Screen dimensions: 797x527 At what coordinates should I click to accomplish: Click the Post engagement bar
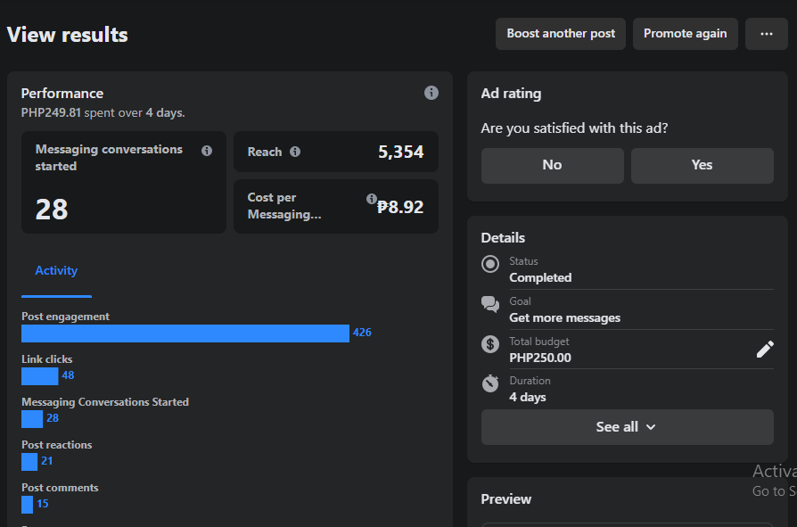click(x=185, y=333)
